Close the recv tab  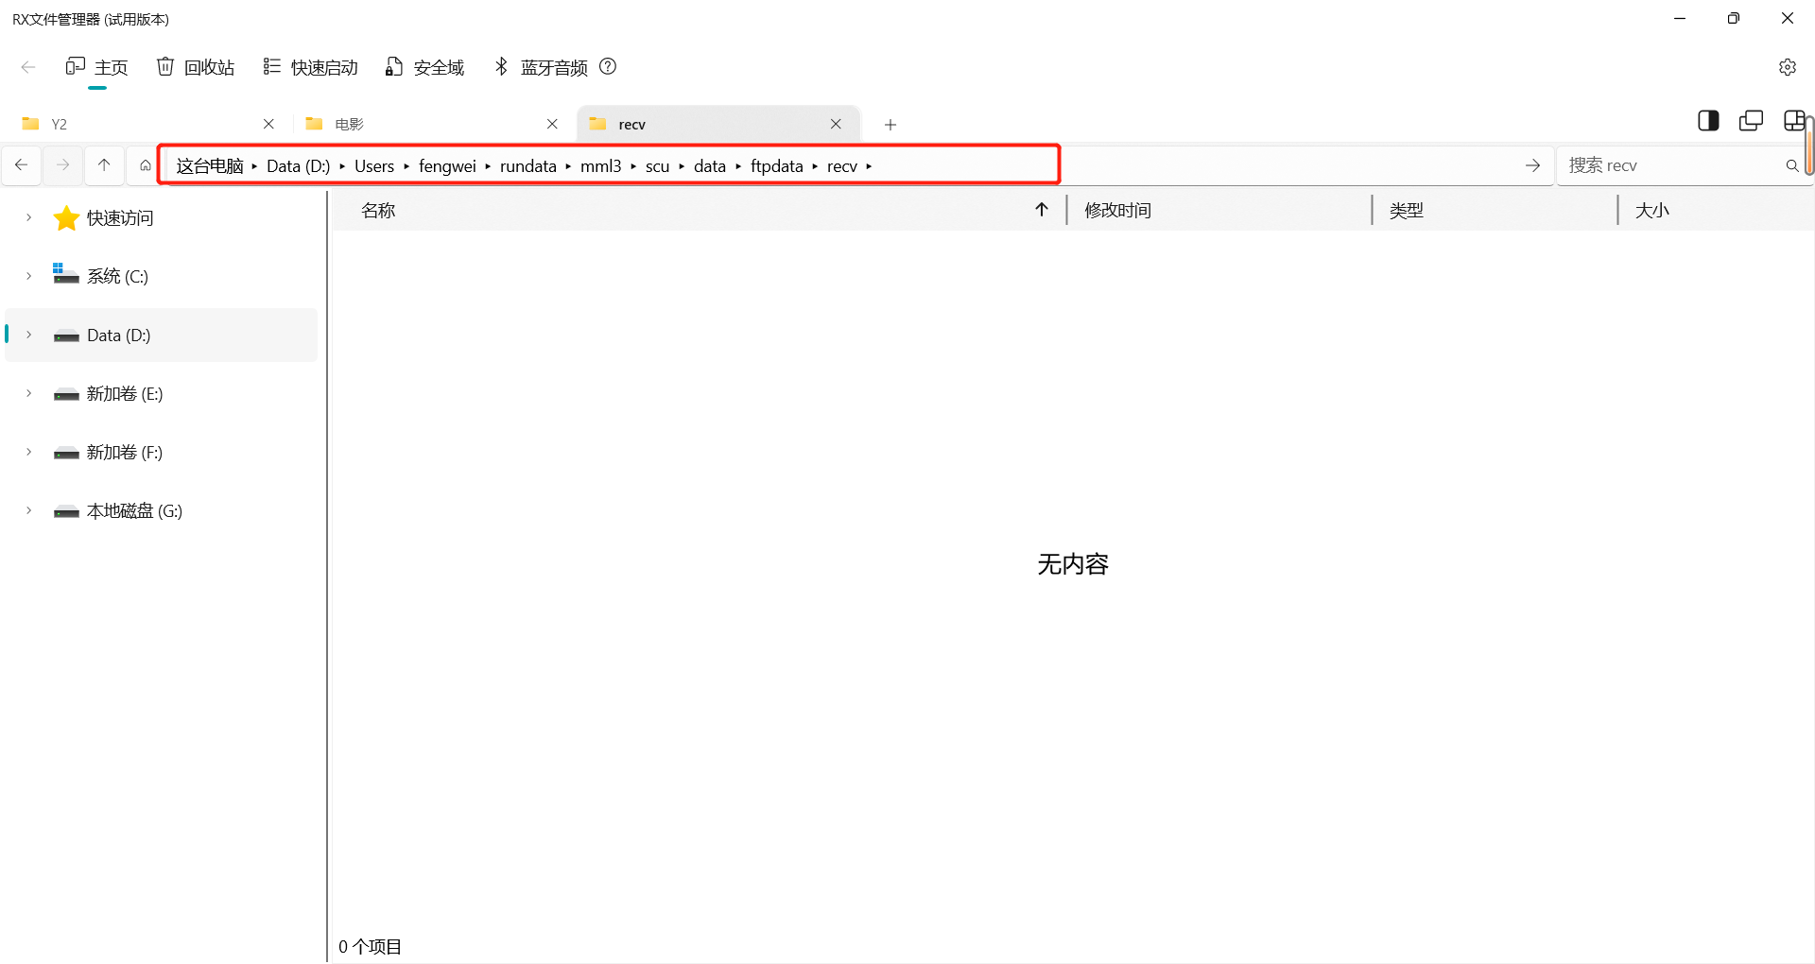pyautogui.click(x=836, y=125)
